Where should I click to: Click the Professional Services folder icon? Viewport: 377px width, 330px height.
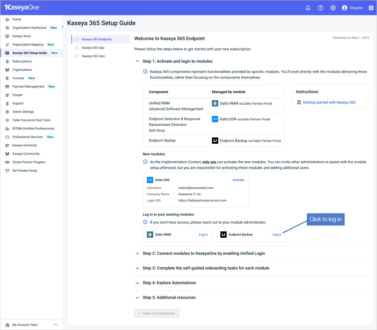(x=7, y=137)
